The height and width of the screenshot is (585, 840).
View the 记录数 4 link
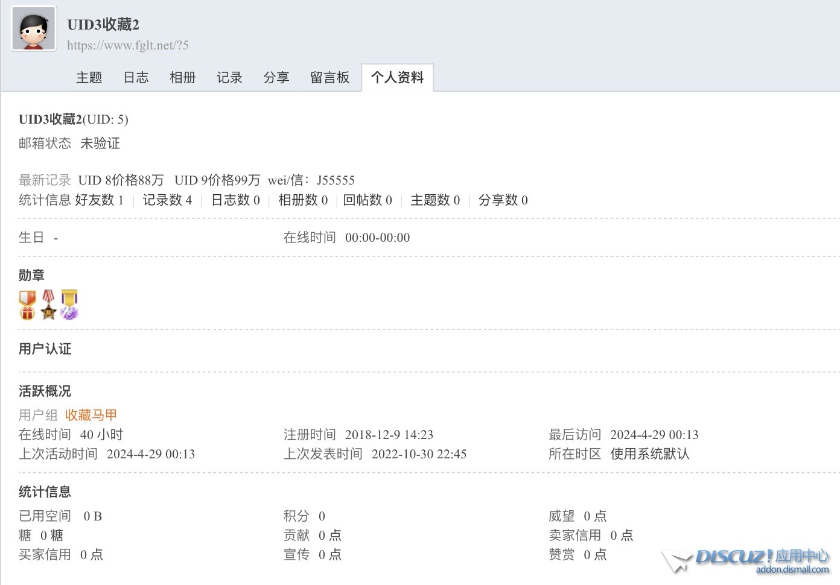pos(167,200)
